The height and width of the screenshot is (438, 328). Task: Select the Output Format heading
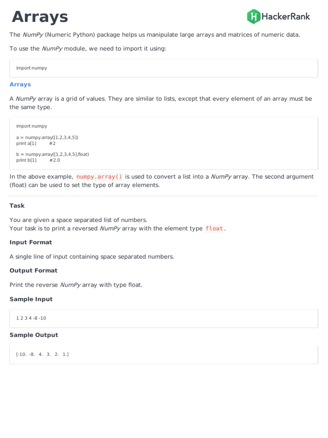tap(33, 271)
